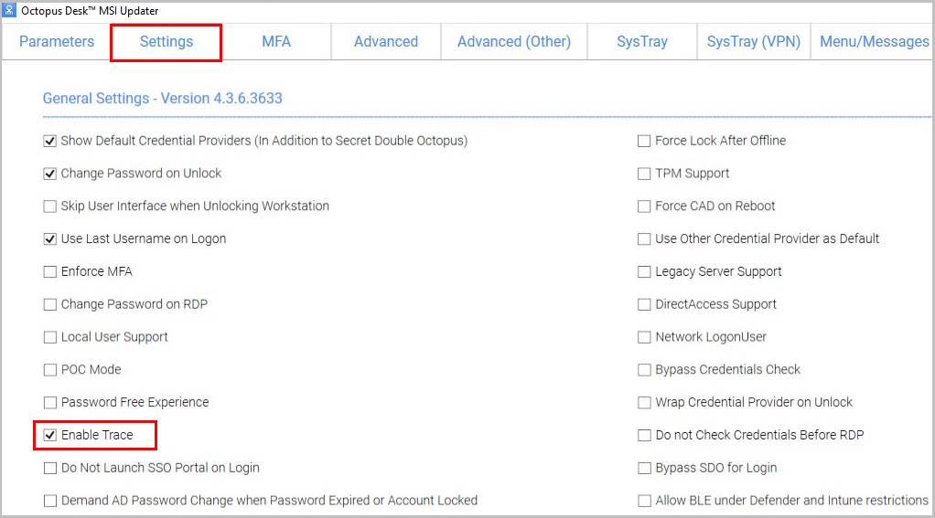This screenshot has width=935, height=518.
Task: Enable Bypass Credentials Check
Action: tap(644, 370)
